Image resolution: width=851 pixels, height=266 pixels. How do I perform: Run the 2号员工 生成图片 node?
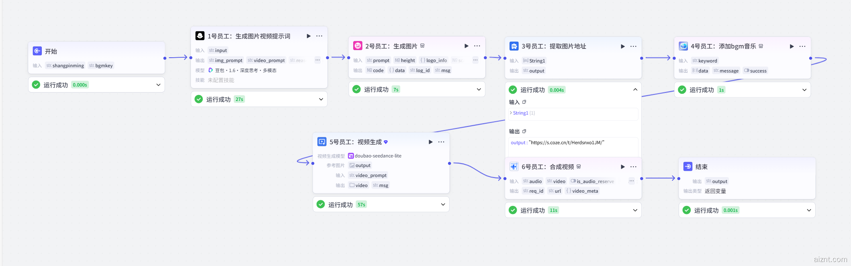click(466, 46)
